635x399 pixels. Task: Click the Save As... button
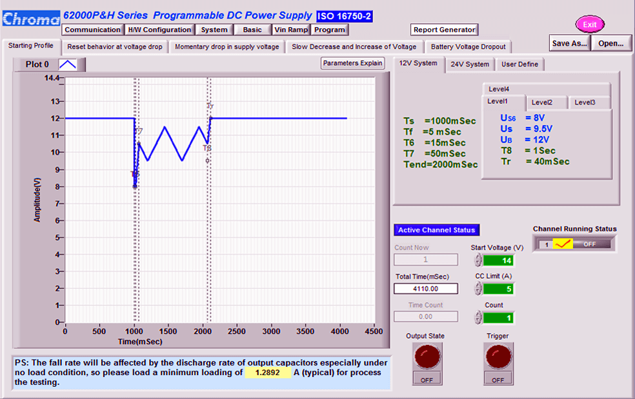tap(570, 43)
